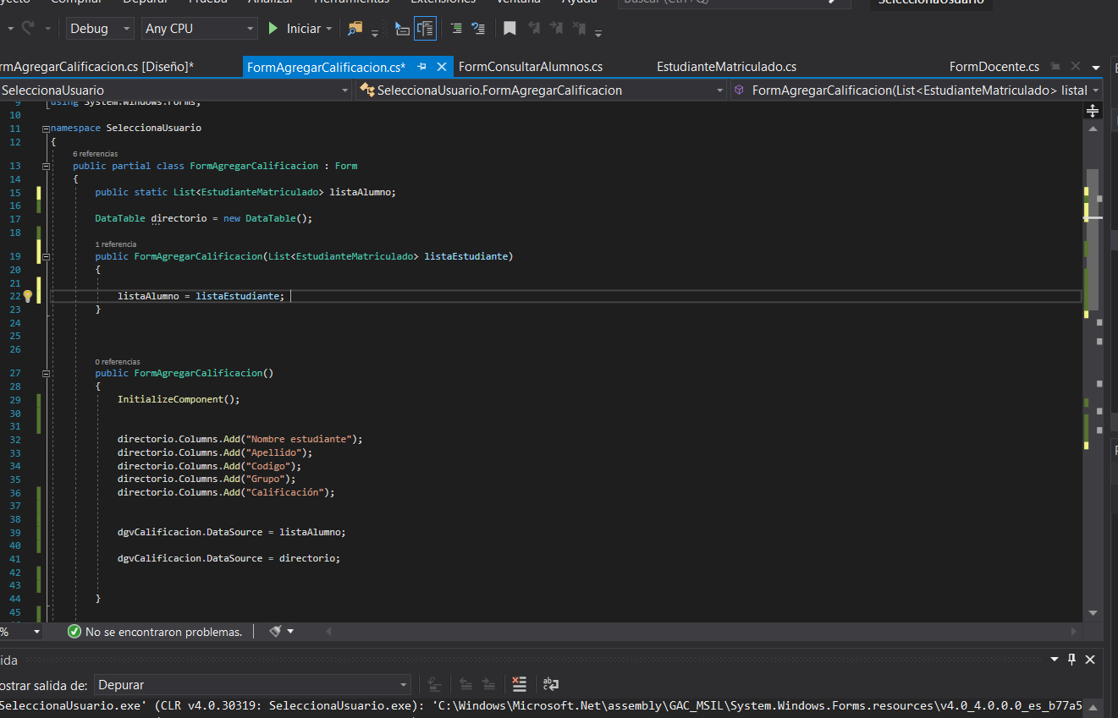Screen dimensions: 1118x718
Task: Open Find in Files folder-magnifier icon
Action: tap(355, 29)
